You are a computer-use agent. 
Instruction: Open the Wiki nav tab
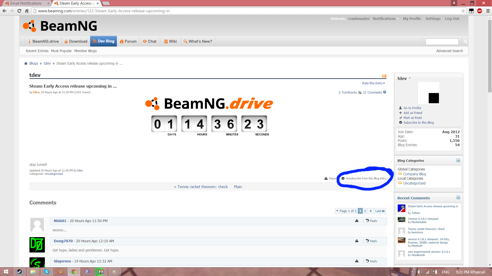170,41
